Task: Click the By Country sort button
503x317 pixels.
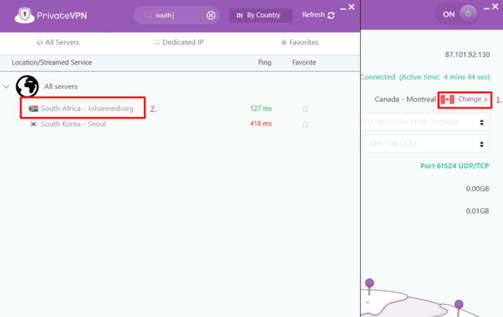Action: 260,15
